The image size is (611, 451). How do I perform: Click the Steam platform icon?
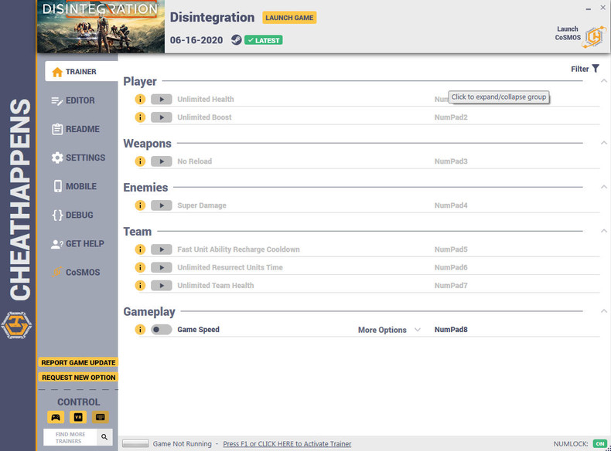coord(236,39)
